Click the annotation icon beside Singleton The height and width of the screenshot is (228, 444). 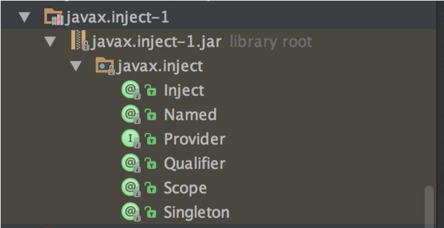pos(130,212)
